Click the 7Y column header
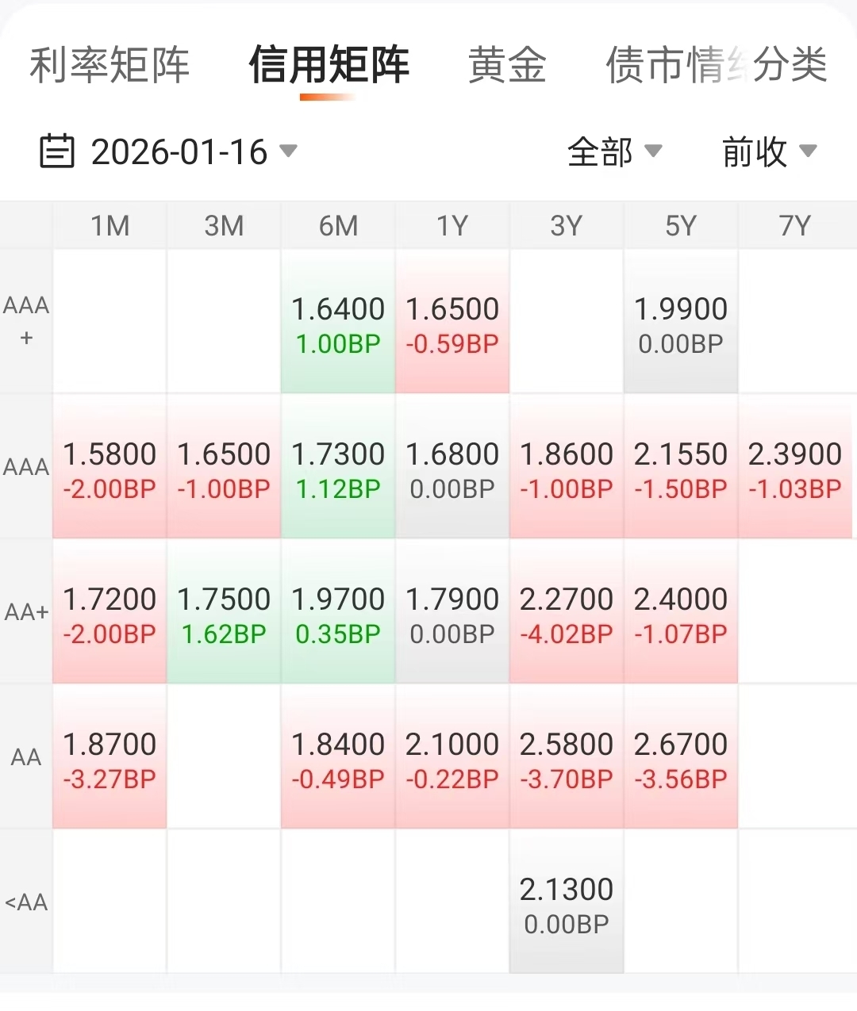Screen dimensions: 857x1011 point(795,226)
